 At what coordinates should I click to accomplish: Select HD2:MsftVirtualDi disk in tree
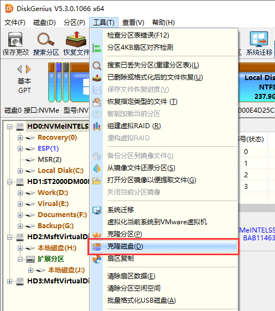pyautogui.click(x=58, y=237)
